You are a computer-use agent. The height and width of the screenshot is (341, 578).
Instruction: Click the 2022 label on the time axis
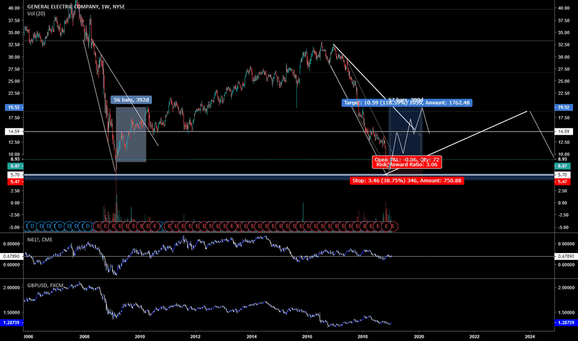(474, 337)
